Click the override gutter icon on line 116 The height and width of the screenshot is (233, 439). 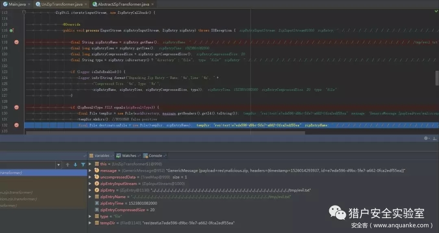tap(12, 30)
